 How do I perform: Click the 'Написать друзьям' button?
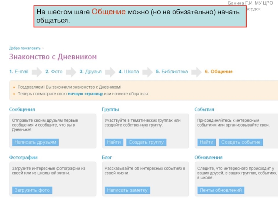click(35, 142)
